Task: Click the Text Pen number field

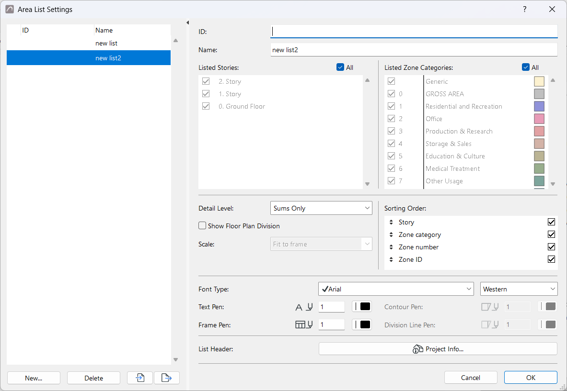Action: (x=332, y=306)
